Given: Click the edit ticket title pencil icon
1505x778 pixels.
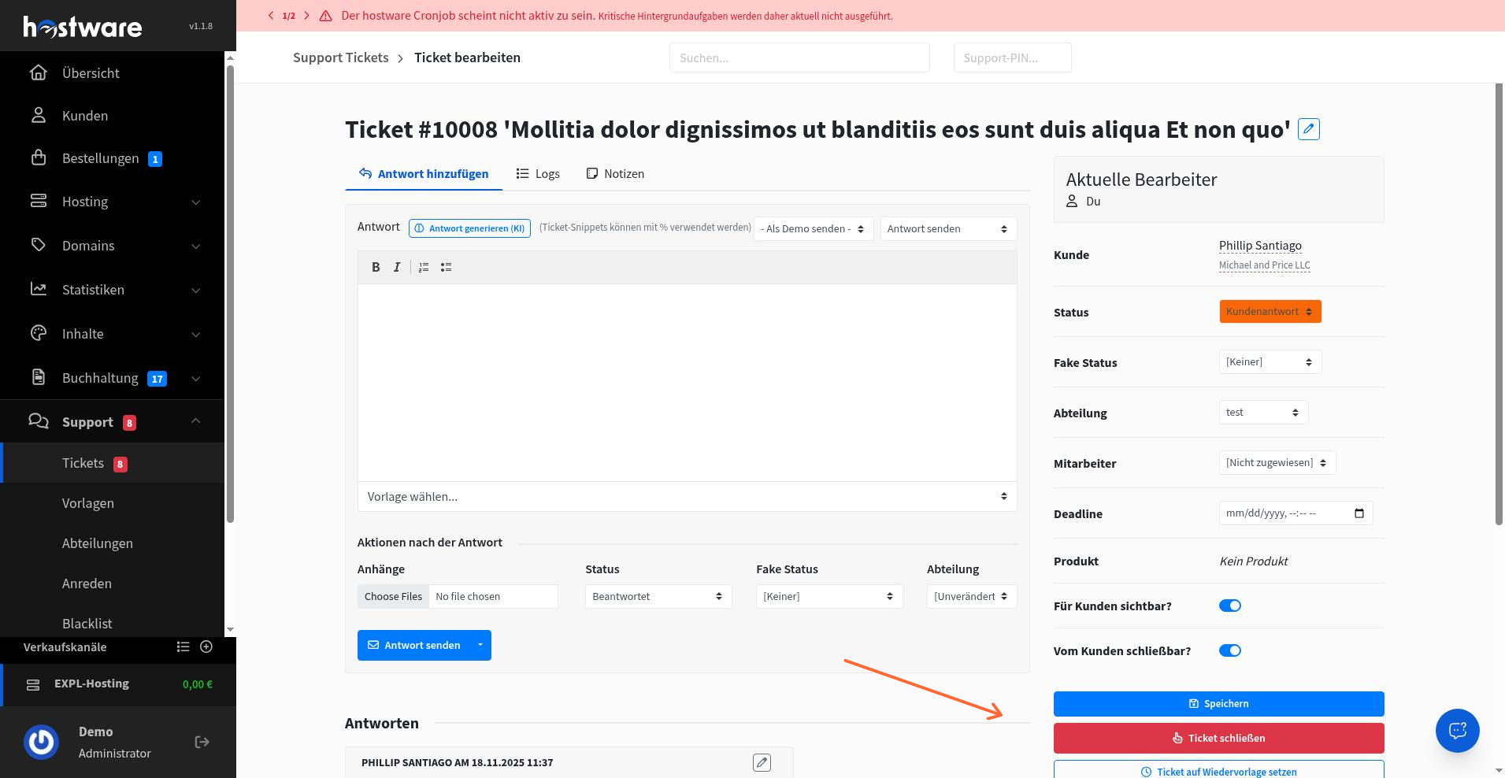Looking at the screenshot, I should pyautogui.click(x=1308, y=129).
